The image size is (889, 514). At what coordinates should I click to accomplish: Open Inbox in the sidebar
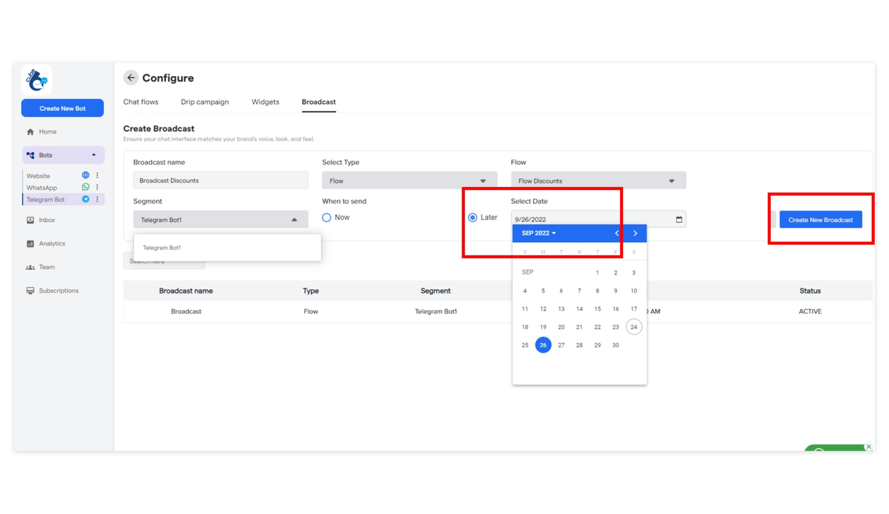[x=47, y=220]
